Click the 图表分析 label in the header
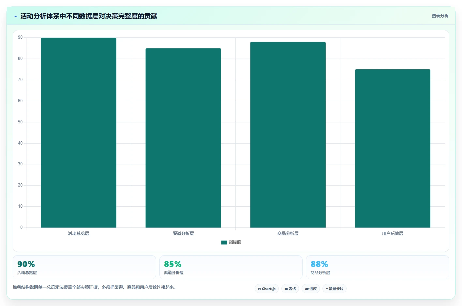This screenshot has height=306, width=462. [x=440, y=16]
